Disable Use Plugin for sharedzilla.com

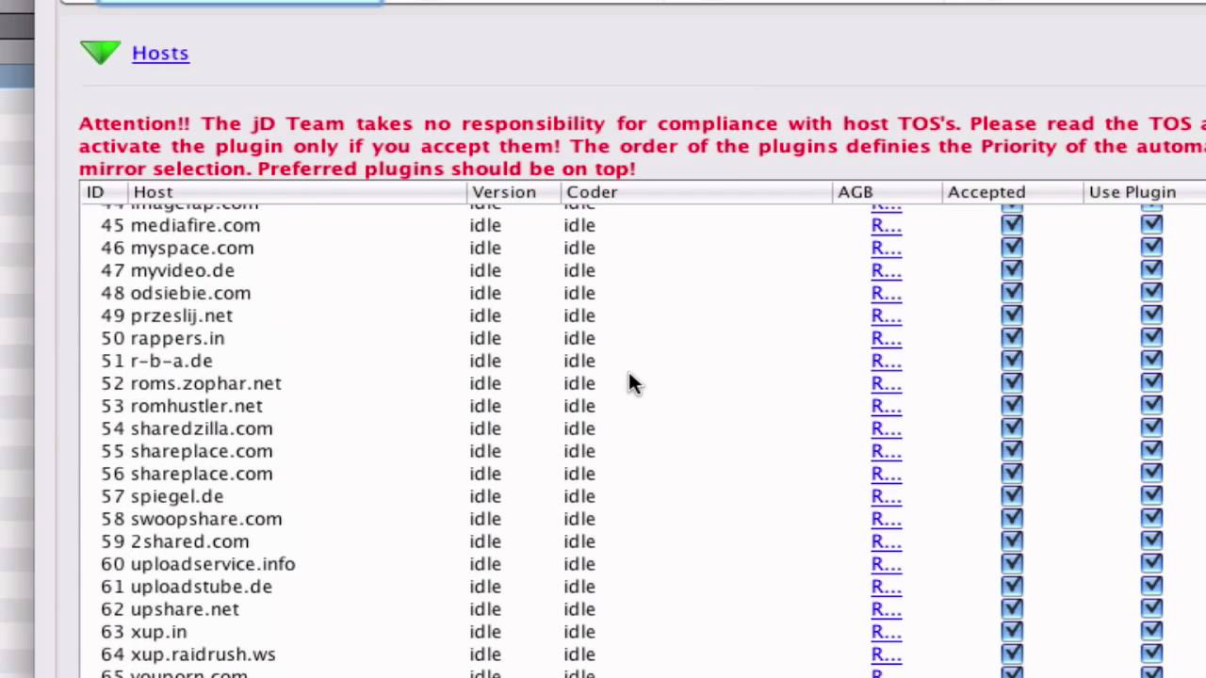point(1151,428)
